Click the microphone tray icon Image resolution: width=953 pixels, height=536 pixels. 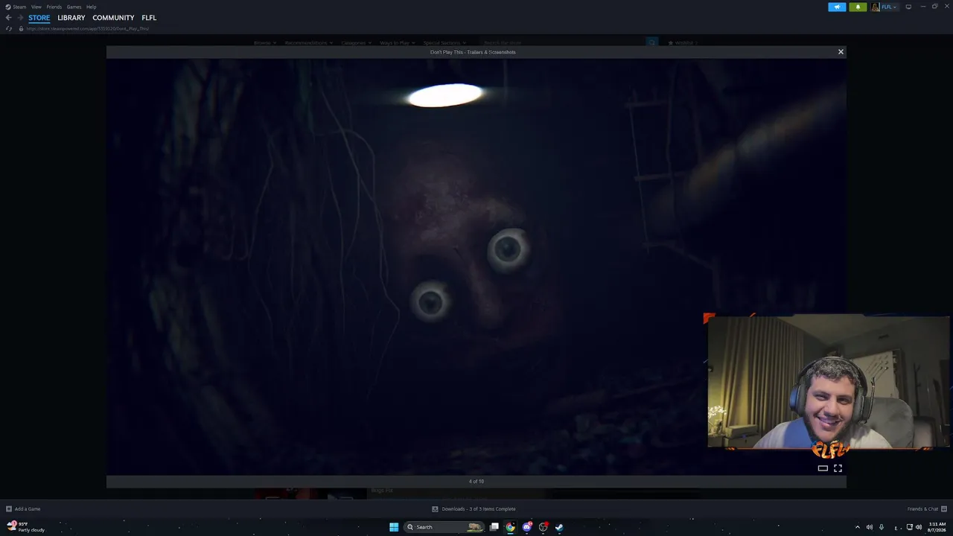coord(882,527)
